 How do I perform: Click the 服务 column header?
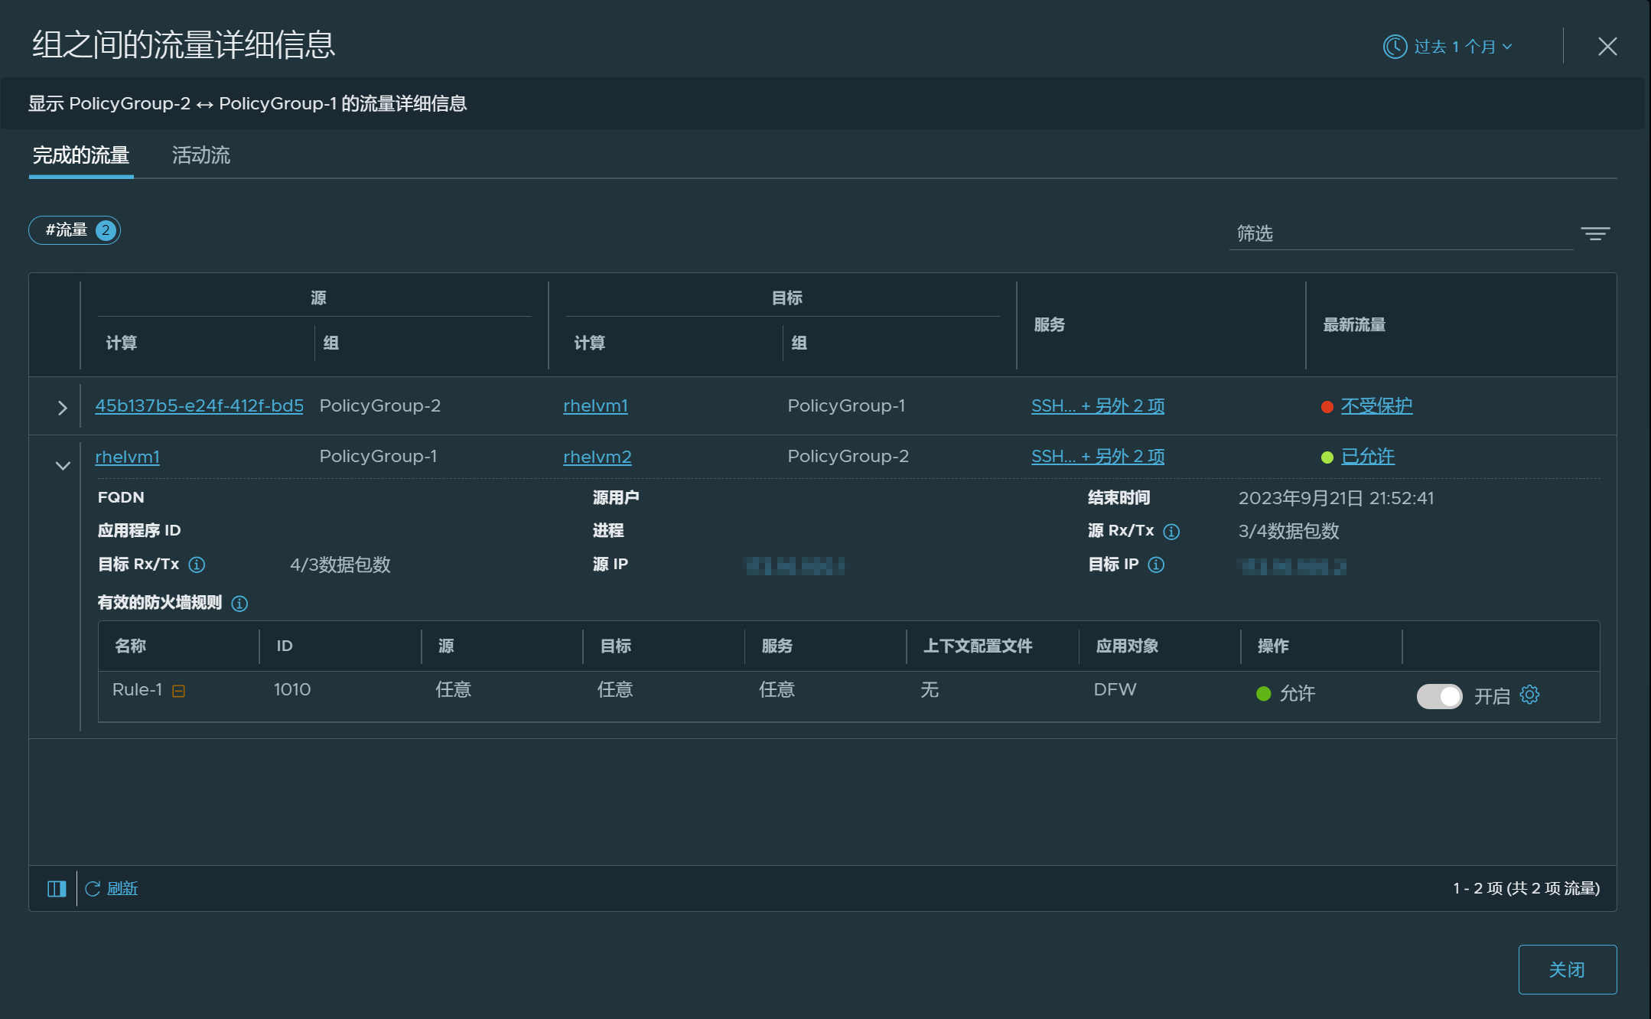[1049, 324]
